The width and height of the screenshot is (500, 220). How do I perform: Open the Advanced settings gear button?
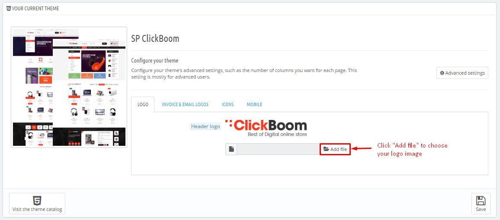click(462, 73)
